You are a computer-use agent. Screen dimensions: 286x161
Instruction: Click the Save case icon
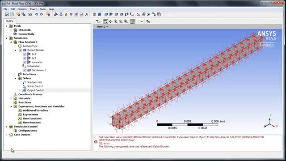coord(7,14)
